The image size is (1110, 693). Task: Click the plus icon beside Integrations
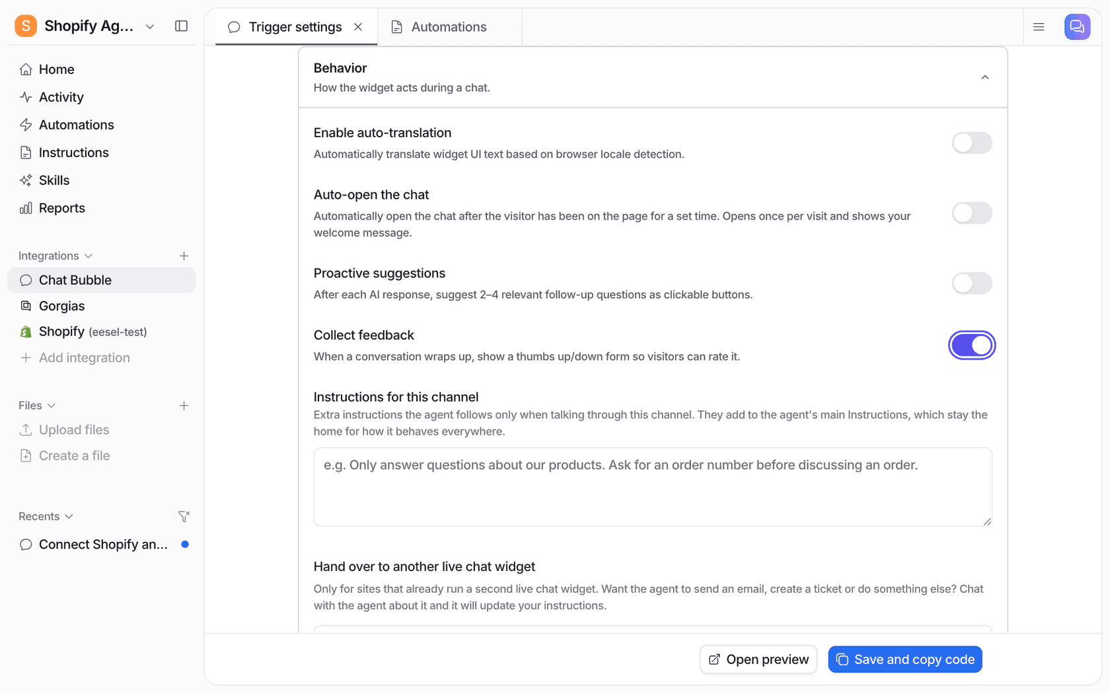(x=184, y=255)
